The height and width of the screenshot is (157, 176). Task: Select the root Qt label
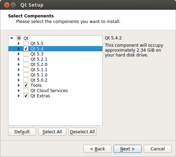click(x=26, y=38)
